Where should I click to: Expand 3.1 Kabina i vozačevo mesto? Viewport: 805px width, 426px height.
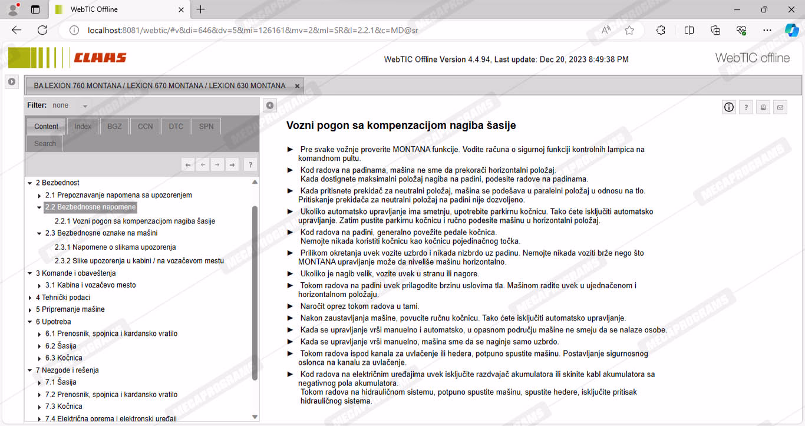point(39,286)
